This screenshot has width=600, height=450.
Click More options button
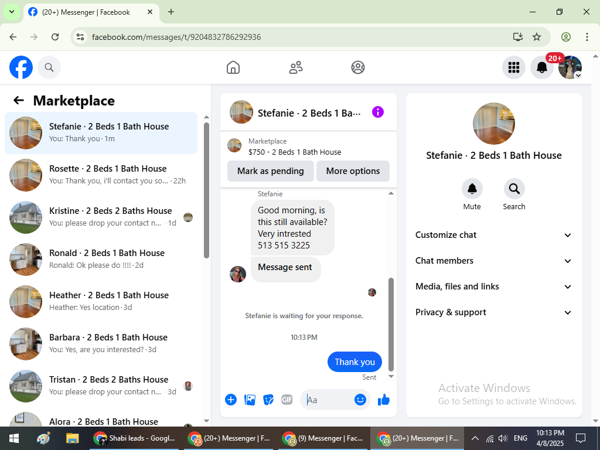coord(353,171)
